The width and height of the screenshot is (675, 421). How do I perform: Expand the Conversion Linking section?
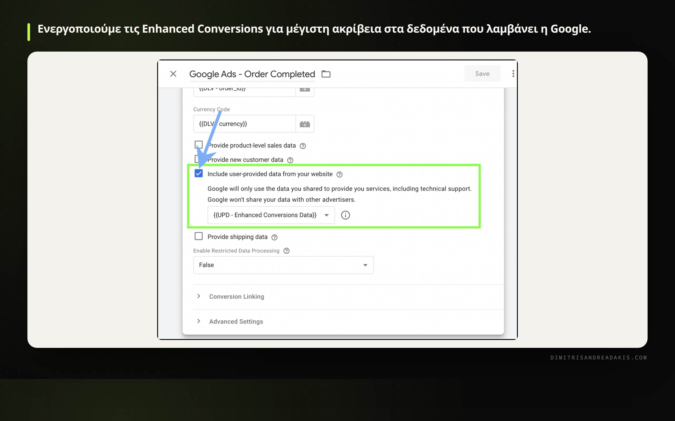[237, 297]
